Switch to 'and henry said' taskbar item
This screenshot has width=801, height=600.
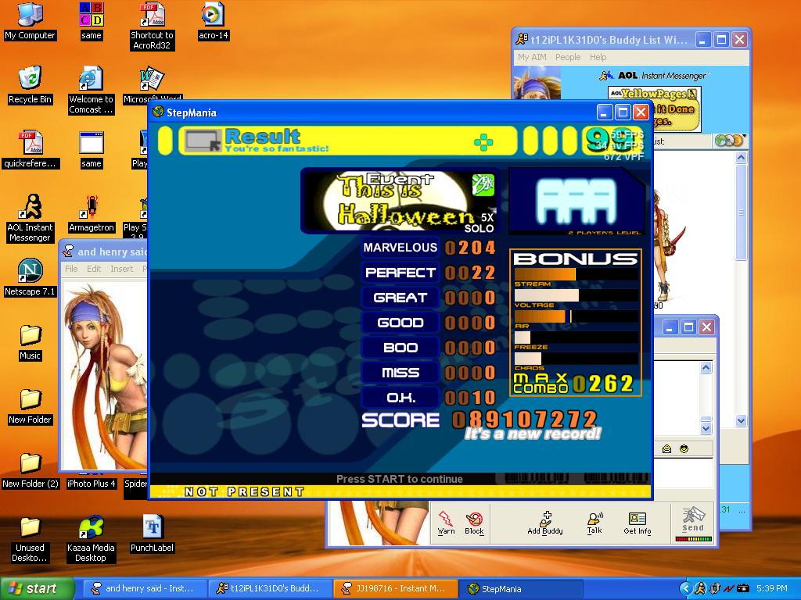click(x=145, y=588)
